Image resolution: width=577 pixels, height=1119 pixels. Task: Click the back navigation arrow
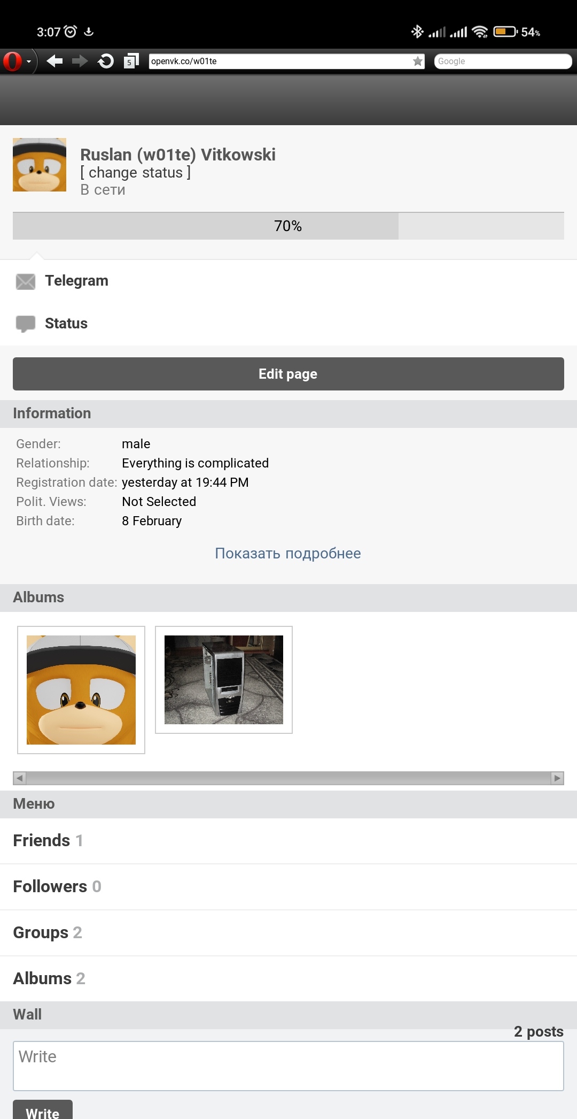(x=53, y=60)
